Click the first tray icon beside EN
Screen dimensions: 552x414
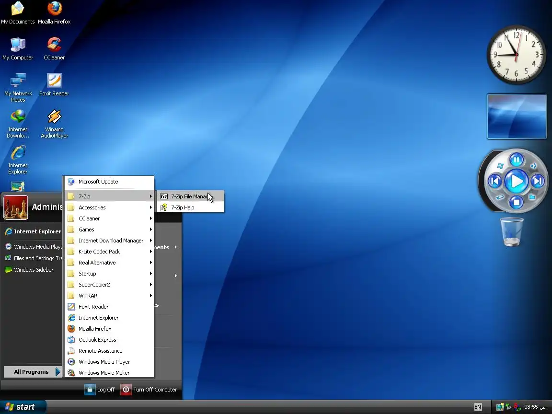[500, 407]
